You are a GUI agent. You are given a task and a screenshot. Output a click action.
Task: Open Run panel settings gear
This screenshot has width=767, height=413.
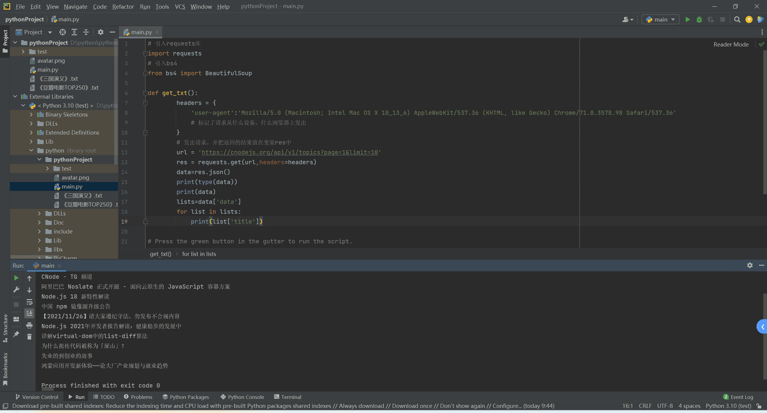pyautogui.click(x=750, y=265)
